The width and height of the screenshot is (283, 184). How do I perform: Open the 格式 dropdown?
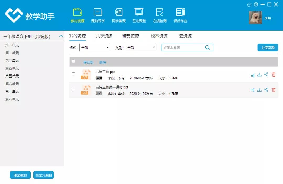95,48
